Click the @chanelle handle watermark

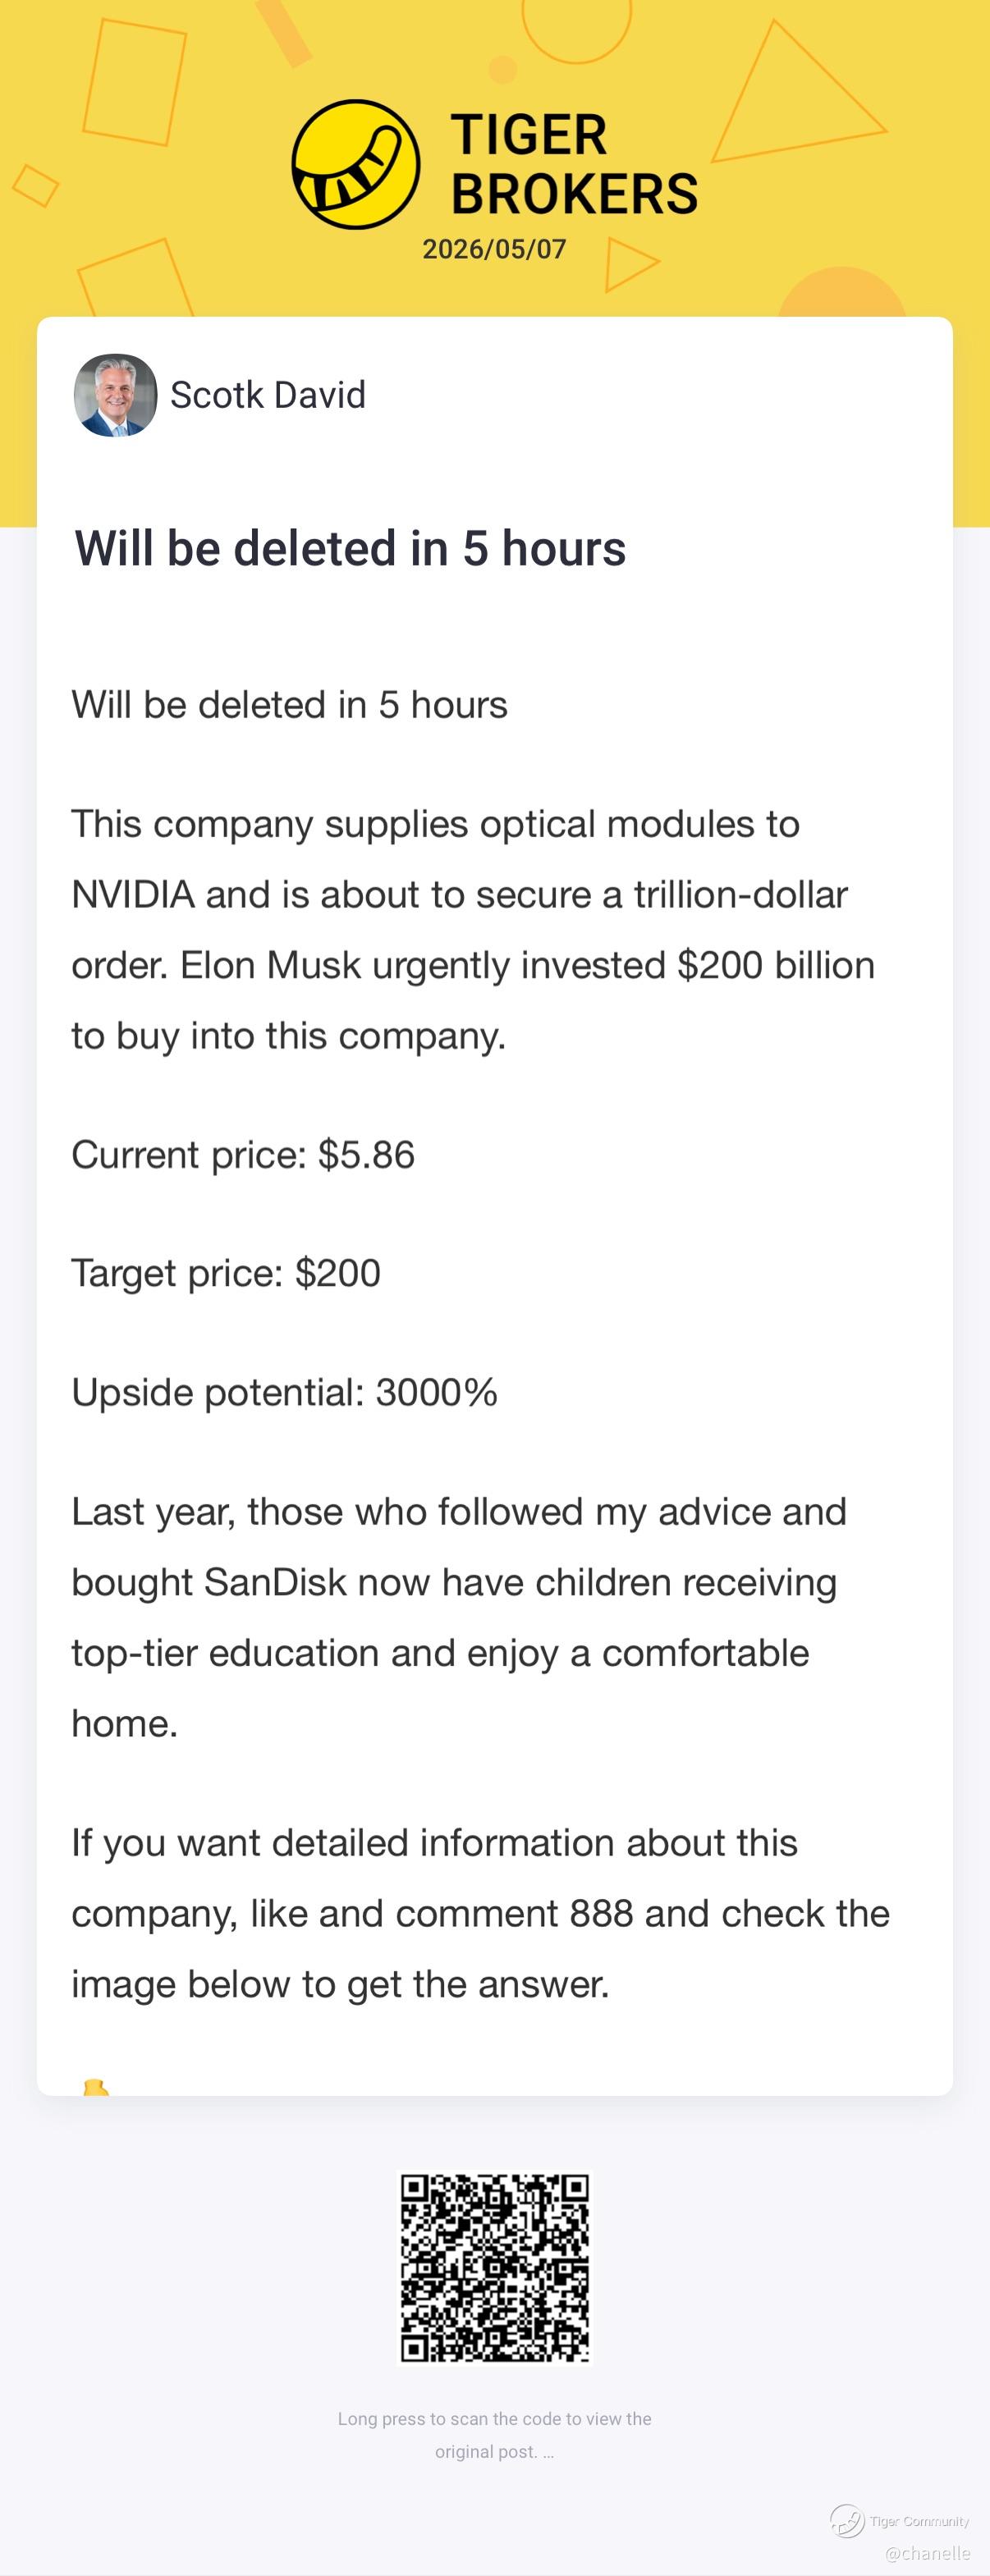[x=927, y=2553]
